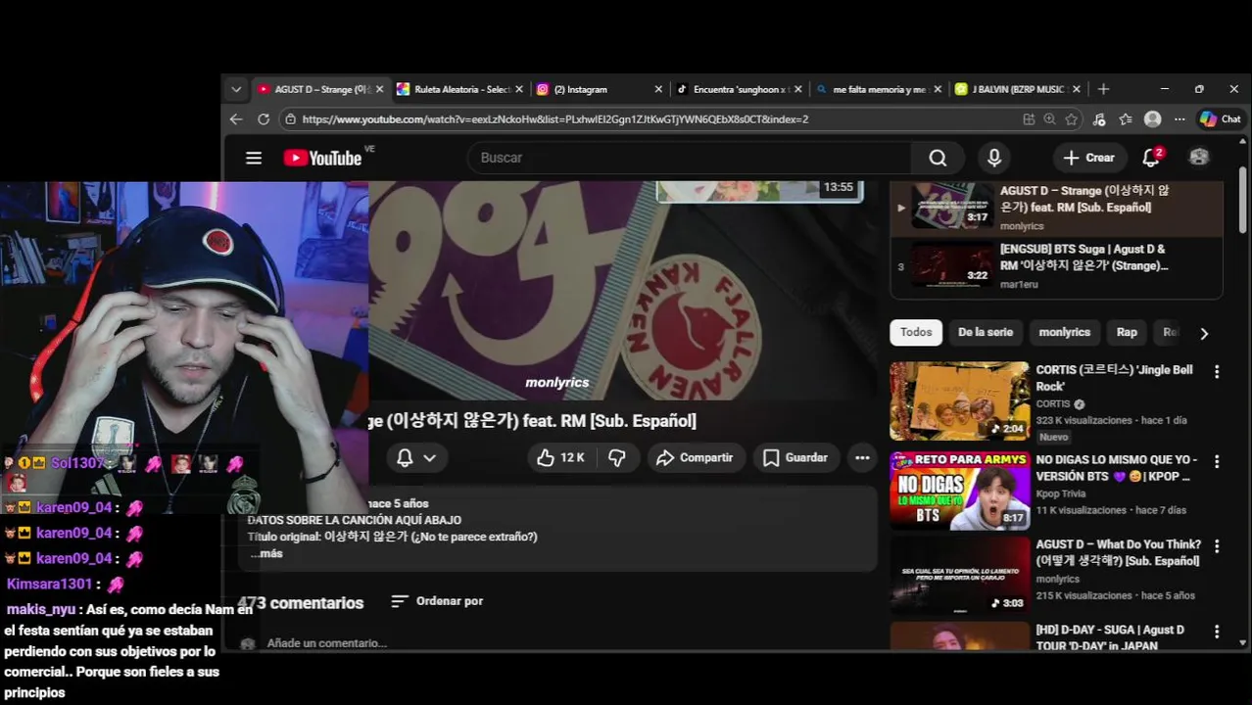The height and width of the screenshot is (705, 1252).
Task: Open the CORTIS Jingle Bell Rock thumbnail
Action: (x=959, y=401)
